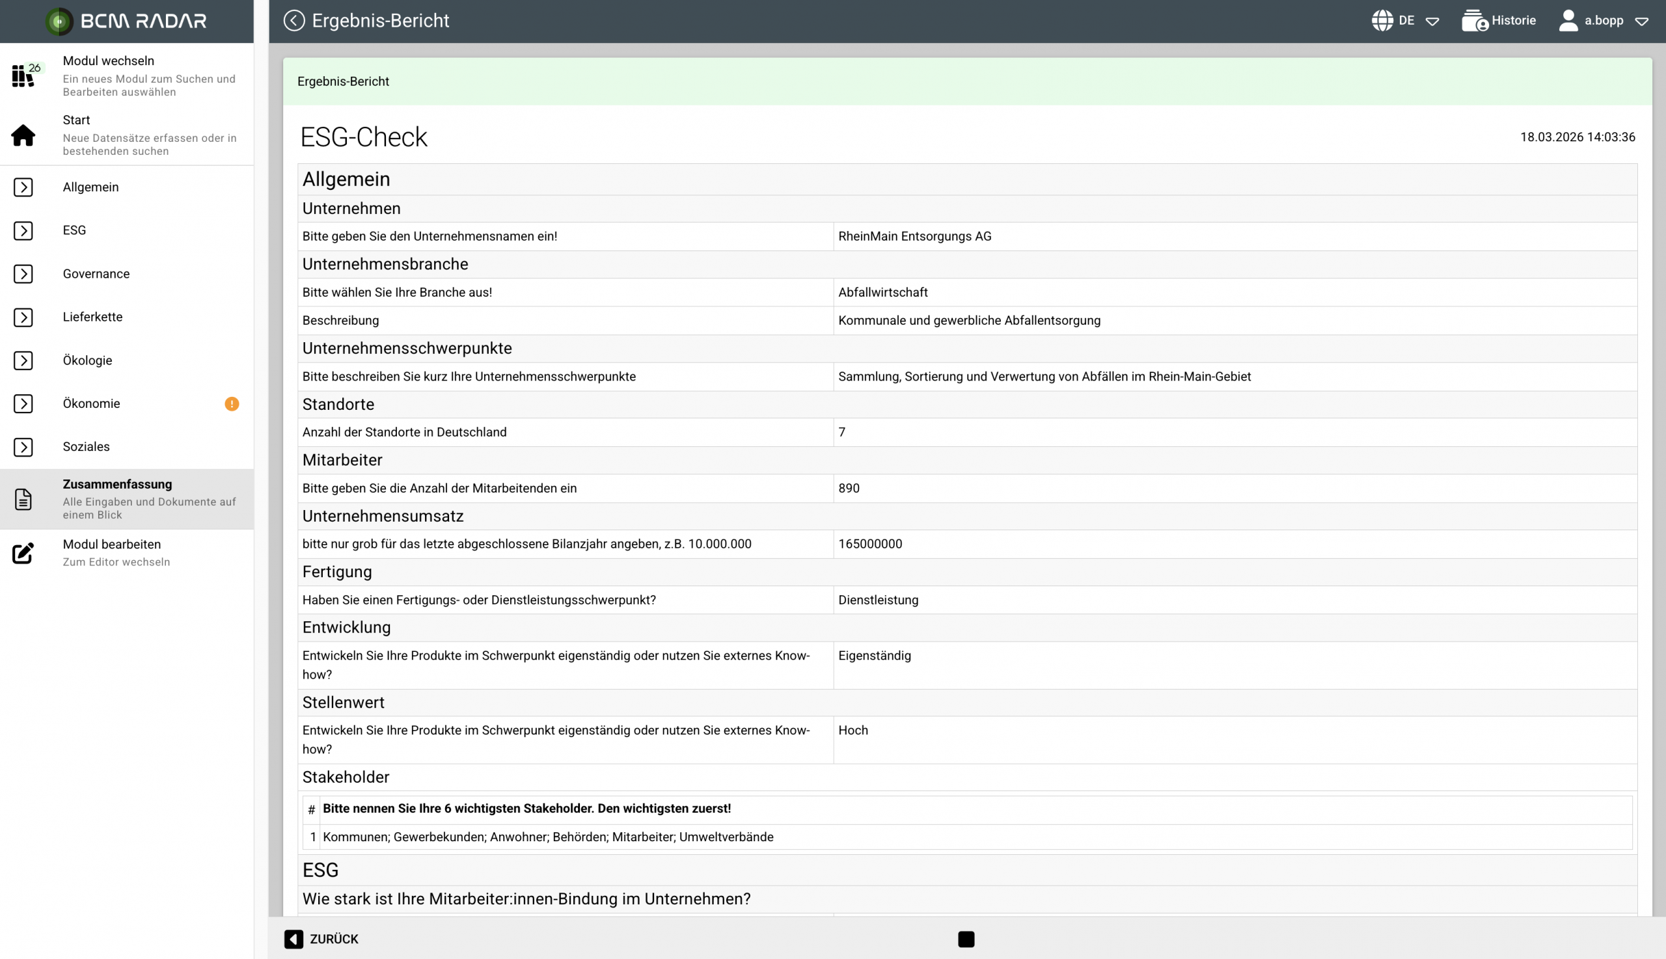
Task: Click the RheinMain Entsorgungs AG value cell
Action: pos(914,236)
